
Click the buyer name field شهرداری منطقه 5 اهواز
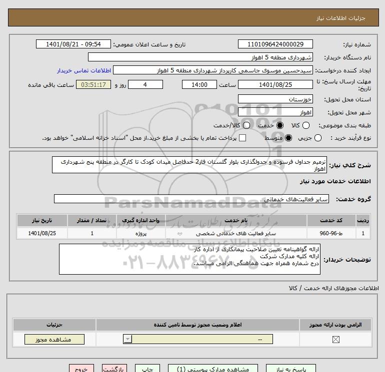click(x=200, y=57)
